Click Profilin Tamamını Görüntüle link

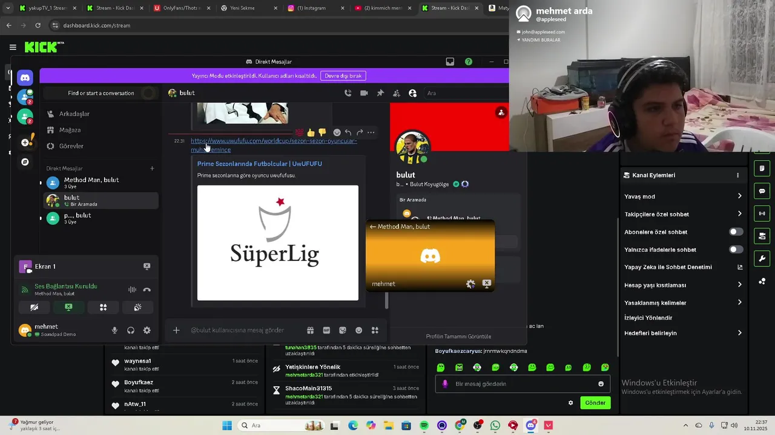(458, 337)
